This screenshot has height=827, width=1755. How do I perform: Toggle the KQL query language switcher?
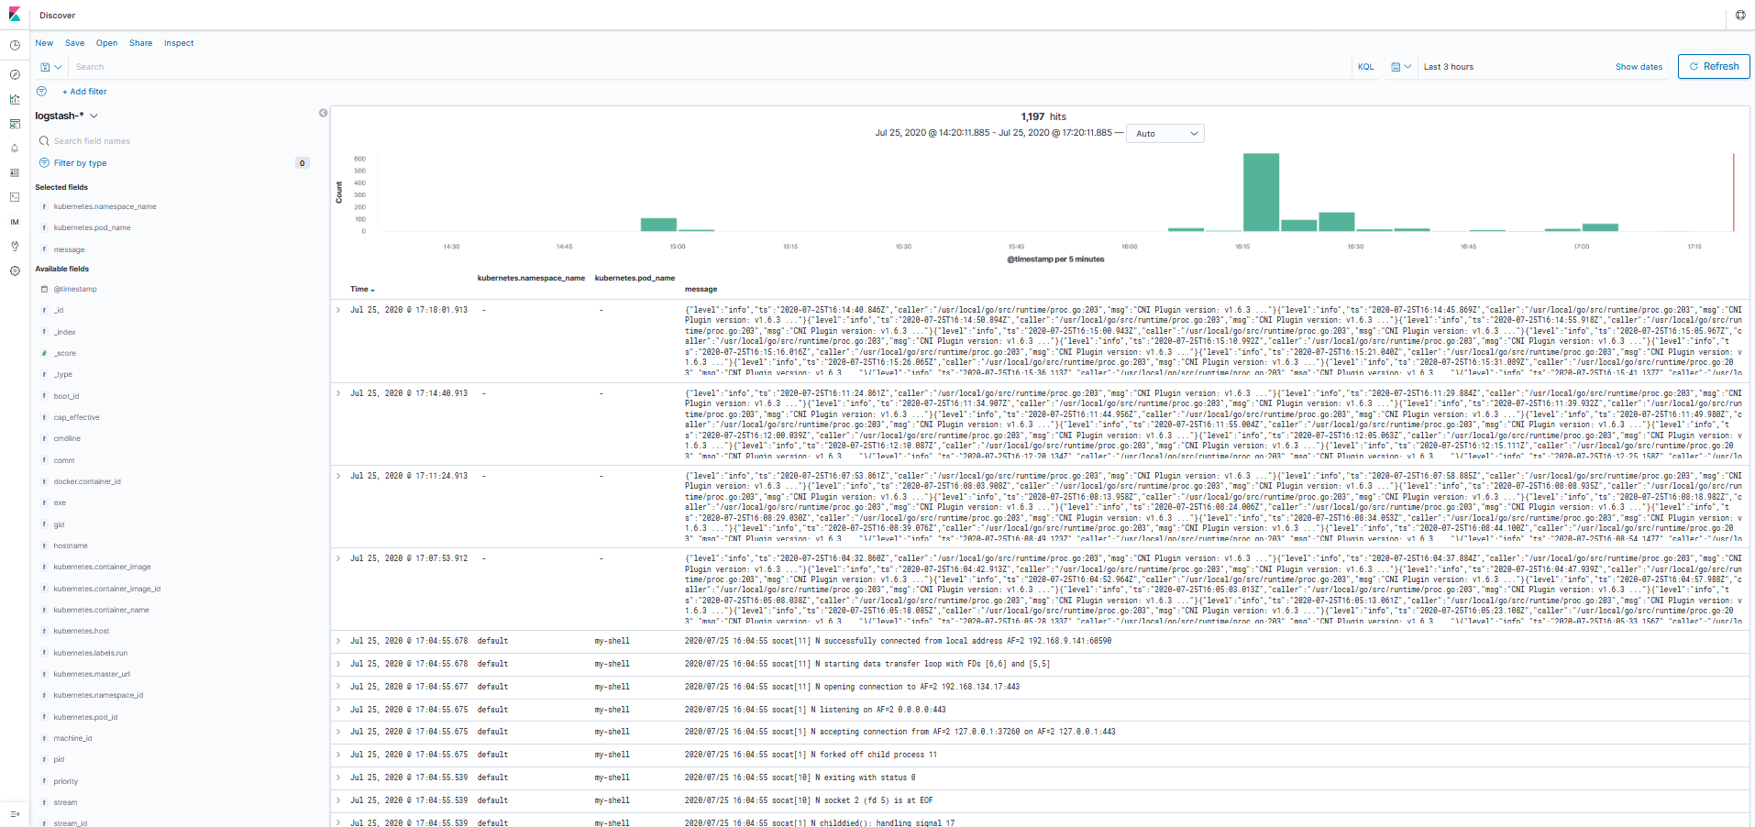point(1365,67)
